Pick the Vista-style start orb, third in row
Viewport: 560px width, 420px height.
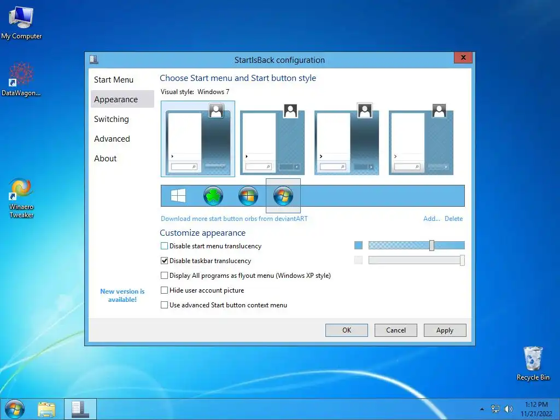click(x=248, y=196)
